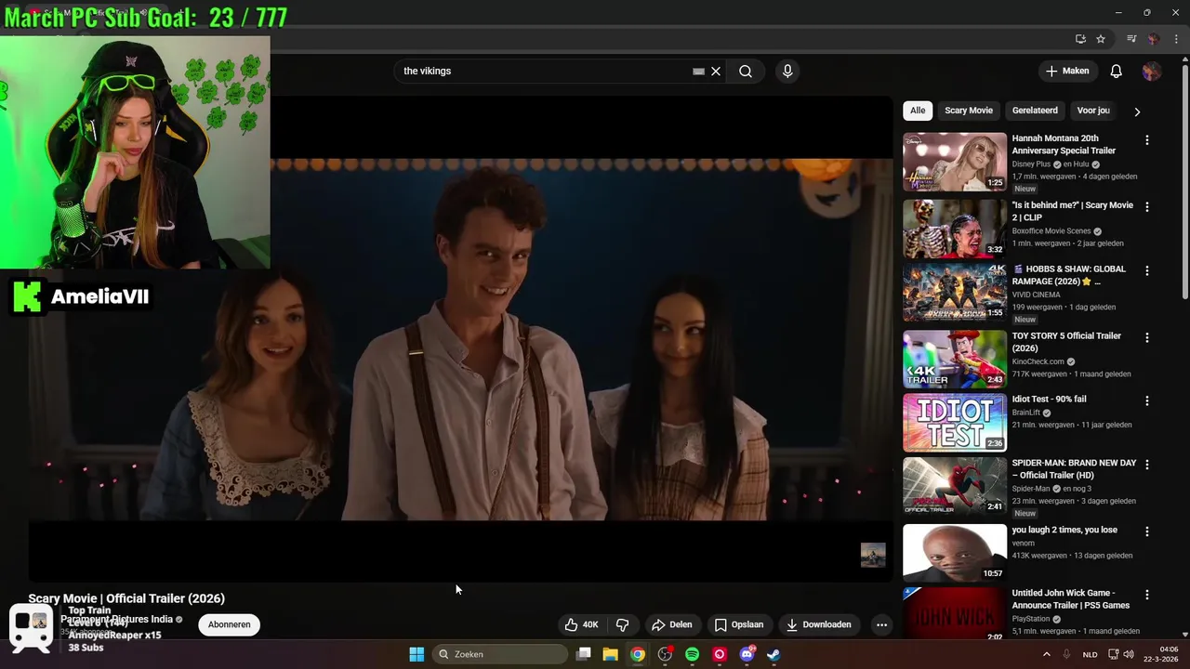The image size is (1190, 669).
Task: Open Chrome three-dot menu
Action: (x=1174, y=39)
